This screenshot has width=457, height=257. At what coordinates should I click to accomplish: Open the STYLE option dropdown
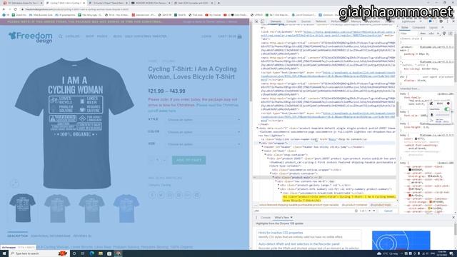tap(204, 120)
